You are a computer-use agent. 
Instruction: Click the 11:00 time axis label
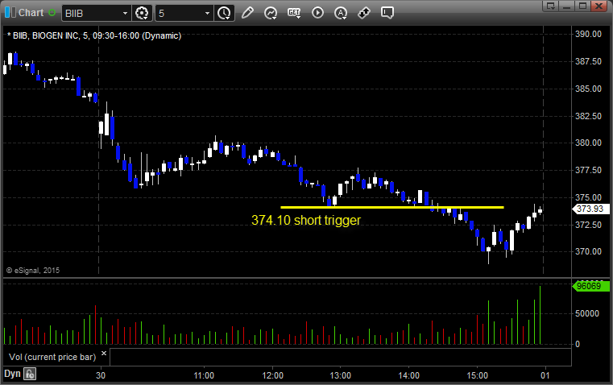[x=204, y=375]
